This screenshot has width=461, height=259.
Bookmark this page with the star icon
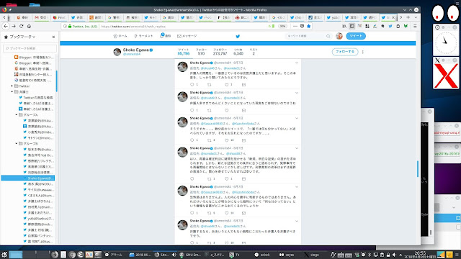[308, 26]
